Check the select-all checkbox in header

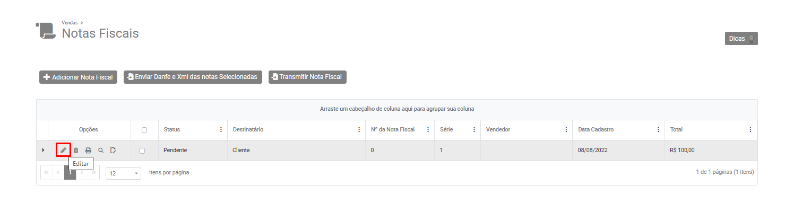point(144,130)
